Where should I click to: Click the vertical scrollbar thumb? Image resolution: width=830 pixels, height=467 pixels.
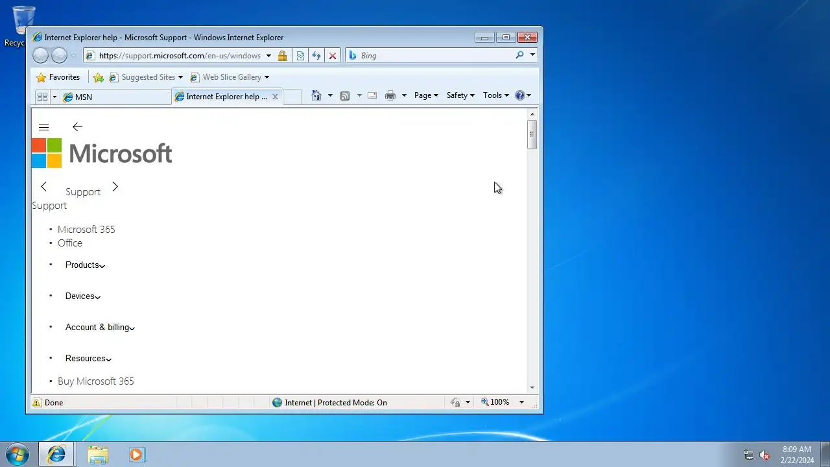pyautogui.click(x=532, y=135)
